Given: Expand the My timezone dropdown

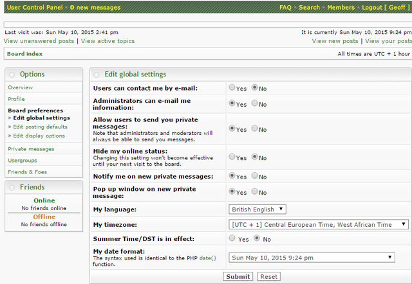Looking at the screenshot, I should tap(319, 224).
